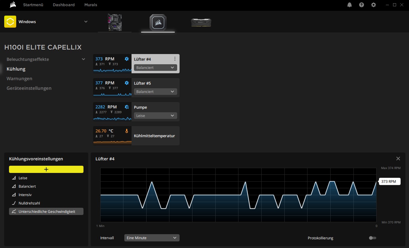Open the help question mark icon
Viewport: 409px width, 248px height.
point(361,5)
